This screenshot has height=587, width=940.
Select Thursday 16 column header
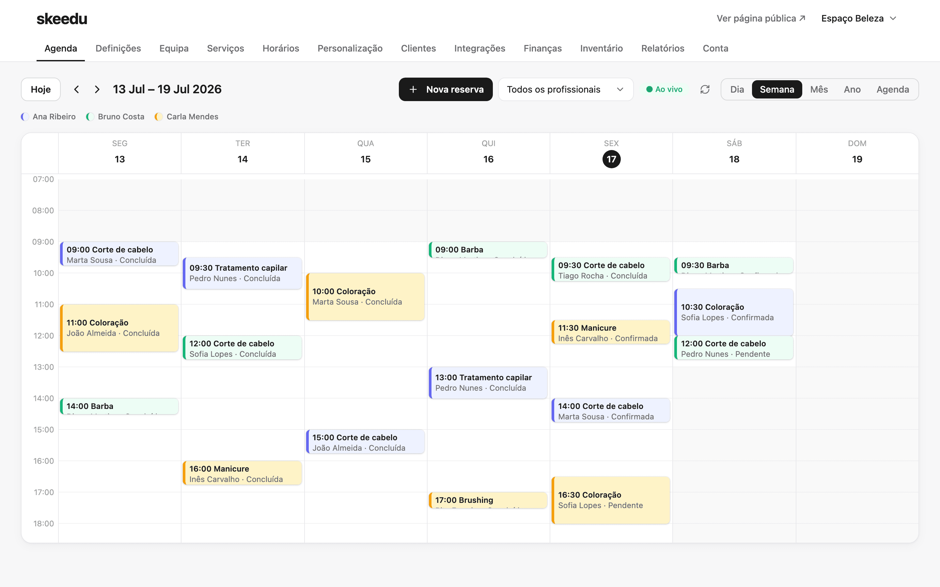pyautogui.click(x=488, y=153)
